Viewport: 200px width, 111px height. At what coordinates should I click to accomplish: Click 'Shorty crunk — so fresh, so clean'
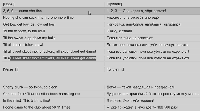click(30, 87)
